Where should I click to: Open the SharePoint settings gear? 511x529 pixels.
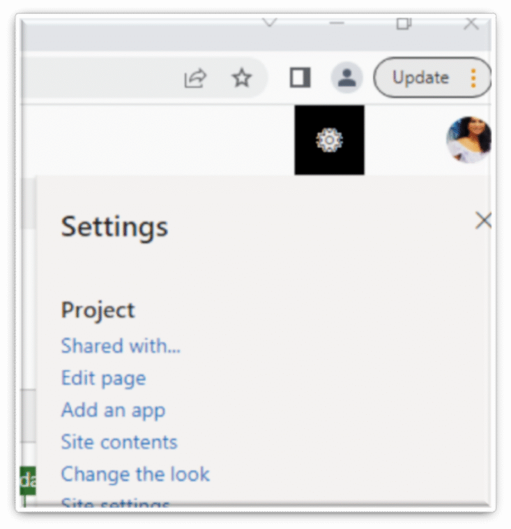329,139
